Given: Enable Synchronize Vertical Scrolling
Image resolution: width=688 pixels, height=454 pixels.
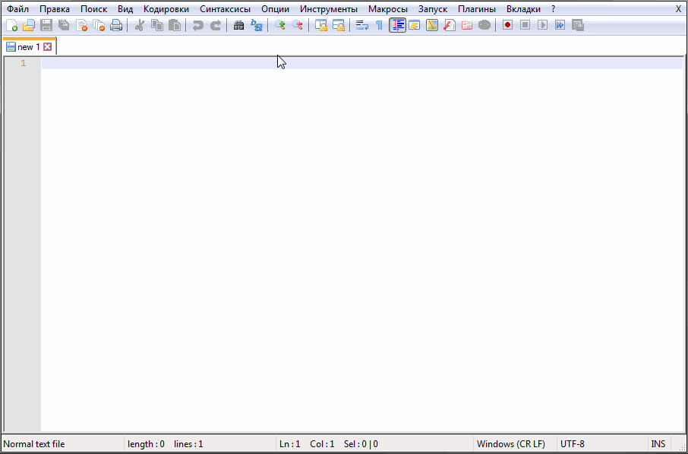Looking at the screenshot, I should click(319, 25).
